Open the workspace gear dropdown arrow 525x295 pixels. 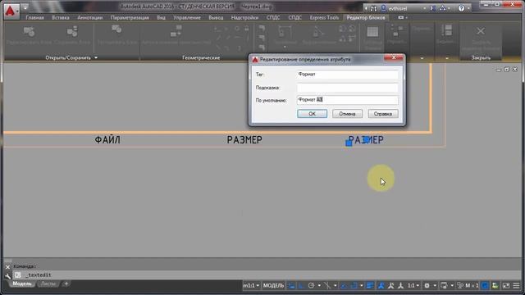pyautogui.click(x=435, y=286)
